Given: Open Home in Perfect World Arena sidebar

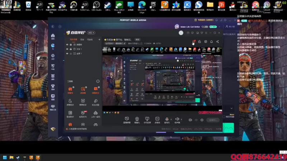Looking at the screenshot, I should coord(53,36).
